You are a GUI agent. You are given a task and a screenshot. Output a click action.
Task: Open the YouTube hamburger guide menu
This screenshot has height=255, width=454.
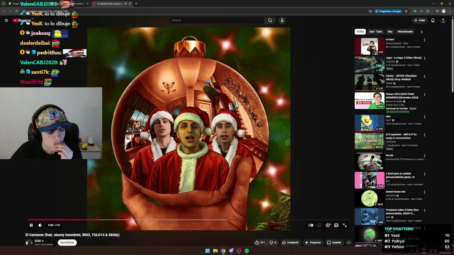(6, 21)
